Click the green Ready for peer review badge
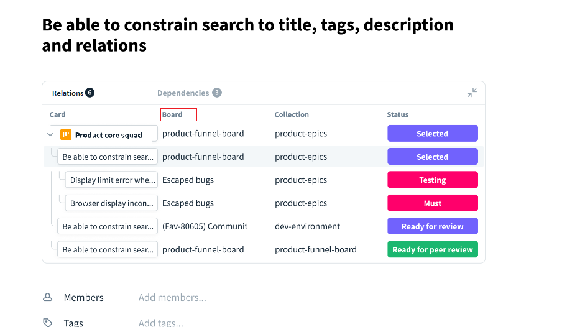The width and height of the screenshot is (562, 327). point(433,249)
